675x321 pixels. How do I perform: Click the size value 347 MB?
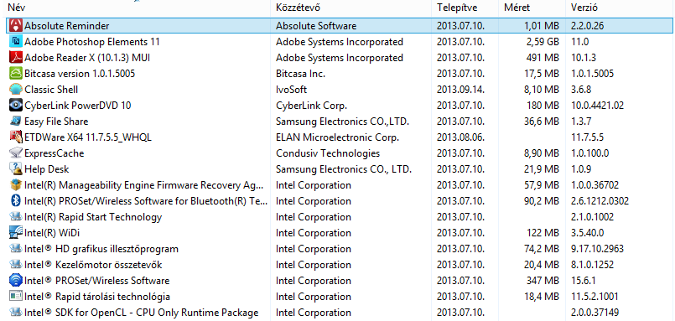click(x=543, y=281)
